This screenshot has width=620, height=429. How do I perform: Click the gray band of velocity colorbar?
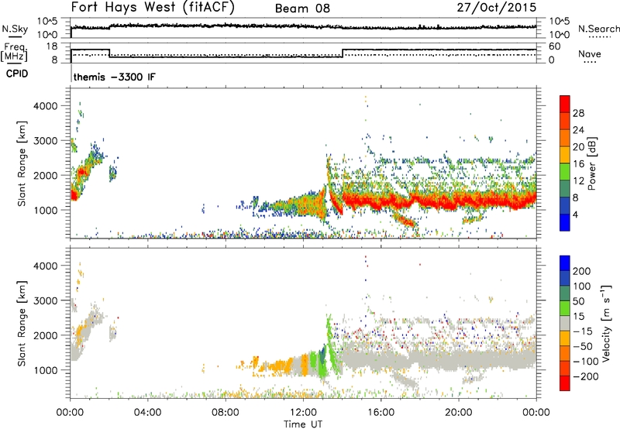click(565, 323)
